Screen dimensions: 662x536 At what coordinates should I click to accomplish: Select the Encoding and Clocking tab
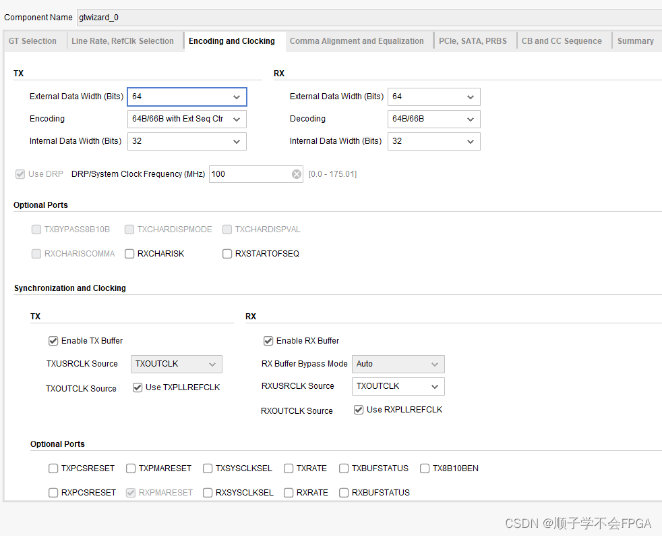[232, 41]
